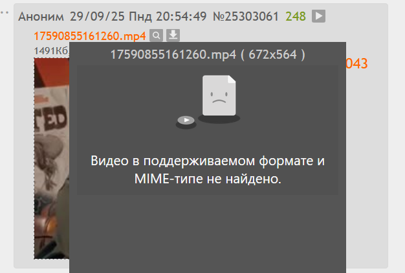This screenshot has width=405, height=273.
Task: Click the magnifier icon next to filename
Action: (x=157, y=35)
